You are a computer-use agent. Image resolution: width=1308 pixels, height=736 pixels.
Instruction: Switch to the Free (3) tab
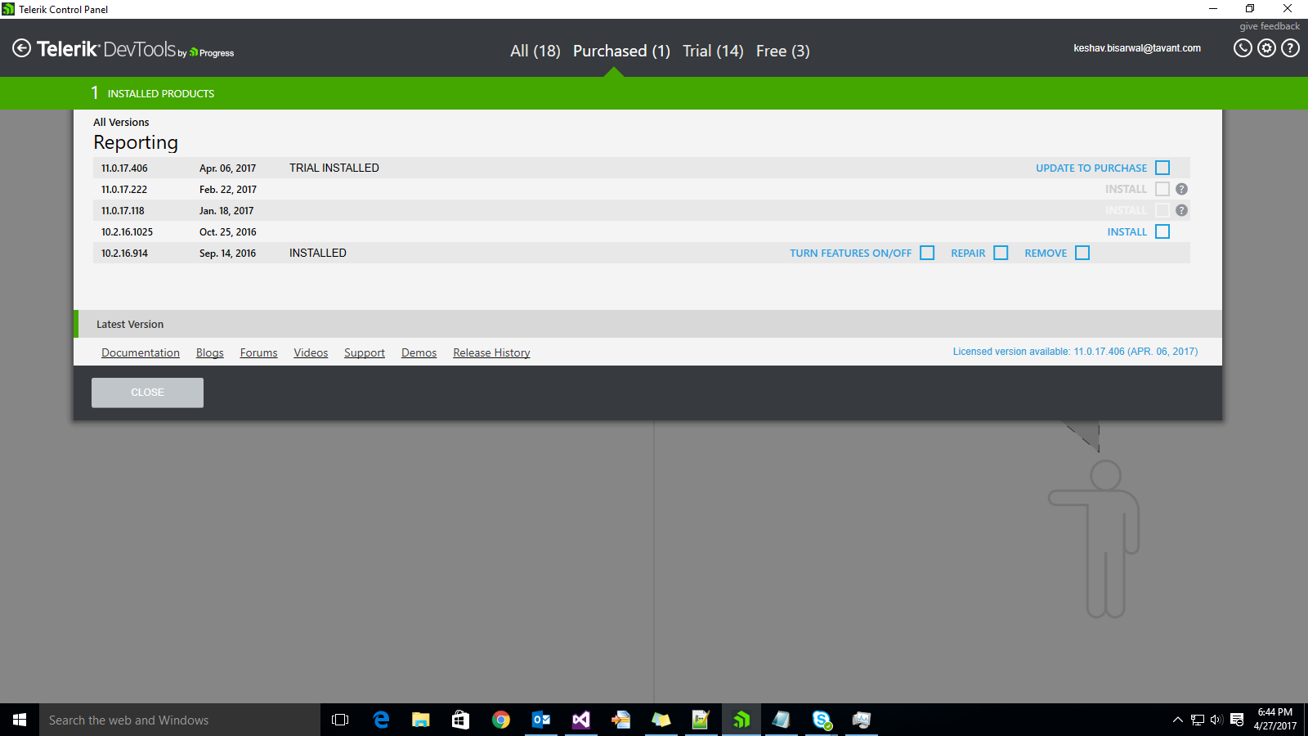click(783, 51)
